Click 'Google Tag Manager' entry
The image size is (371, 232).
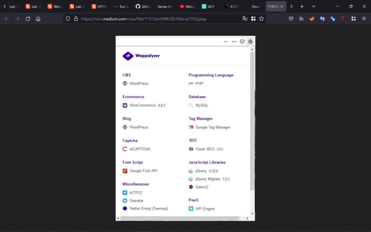[213, 127]
